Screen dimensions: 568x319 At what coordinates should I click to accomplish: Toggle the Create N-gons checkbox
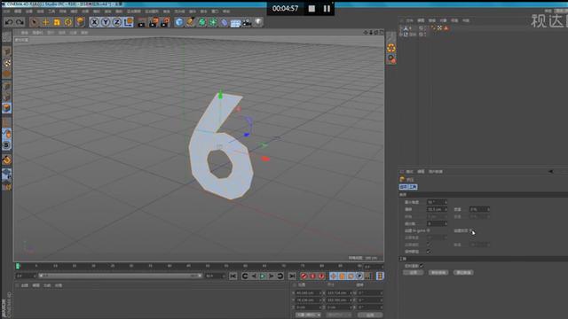tap(428, 230)
